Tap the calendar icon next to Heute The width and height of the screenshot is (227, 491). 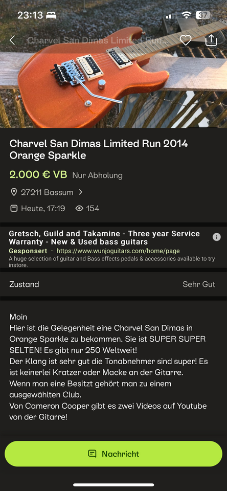pyautogui.click(x=14, y=208)
